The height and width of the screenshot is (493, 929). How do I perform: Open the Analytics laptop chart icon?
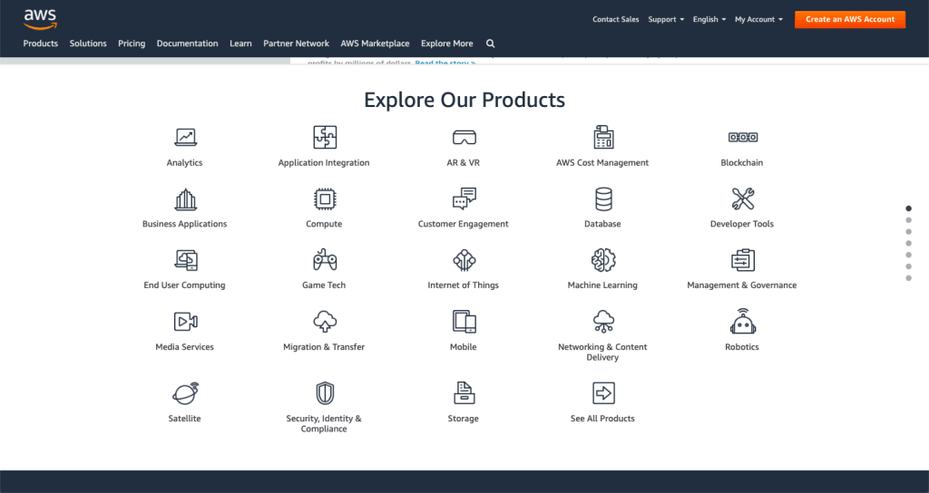(x=185, y=138)
